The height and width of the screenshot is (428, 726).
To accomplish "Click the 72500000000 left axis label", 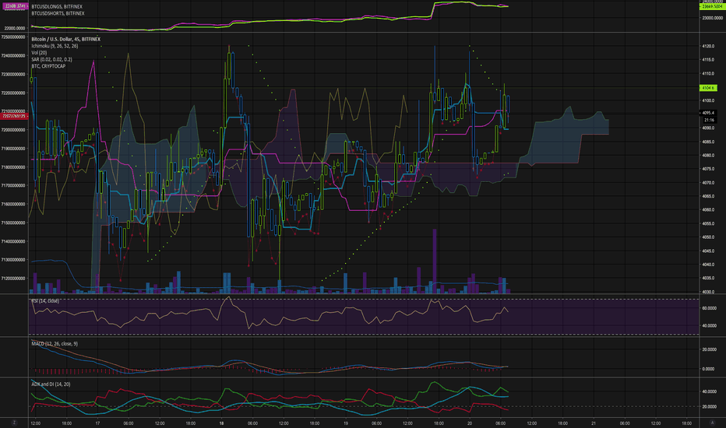I will click(13, 37).
